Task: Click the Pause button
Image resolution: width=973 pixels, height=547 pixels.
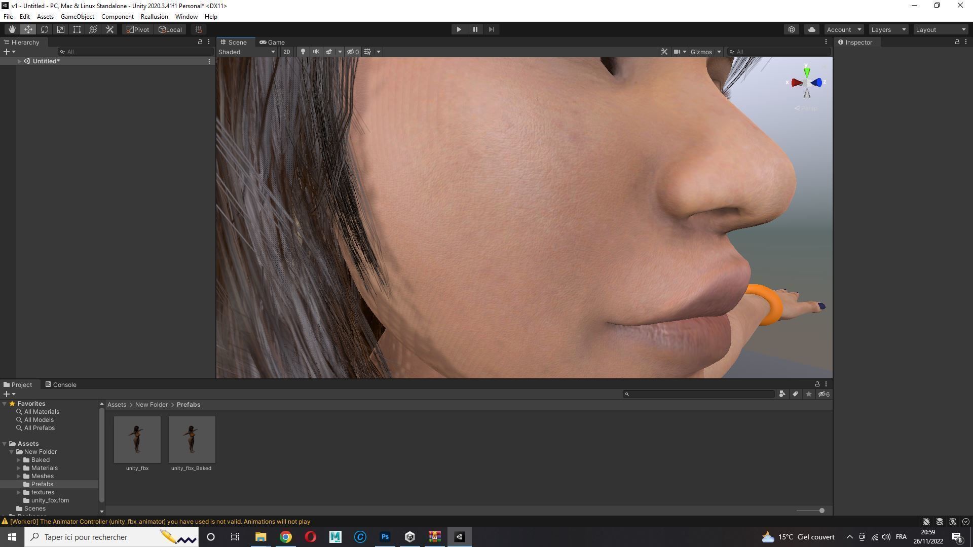Action: 475,29
